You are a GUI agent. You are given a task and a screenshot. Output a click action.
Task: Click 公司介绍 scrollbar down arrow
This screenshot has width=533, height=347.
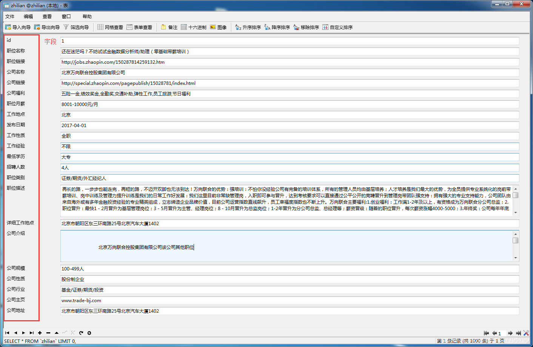pyautogui.click(x=516, y=258)
